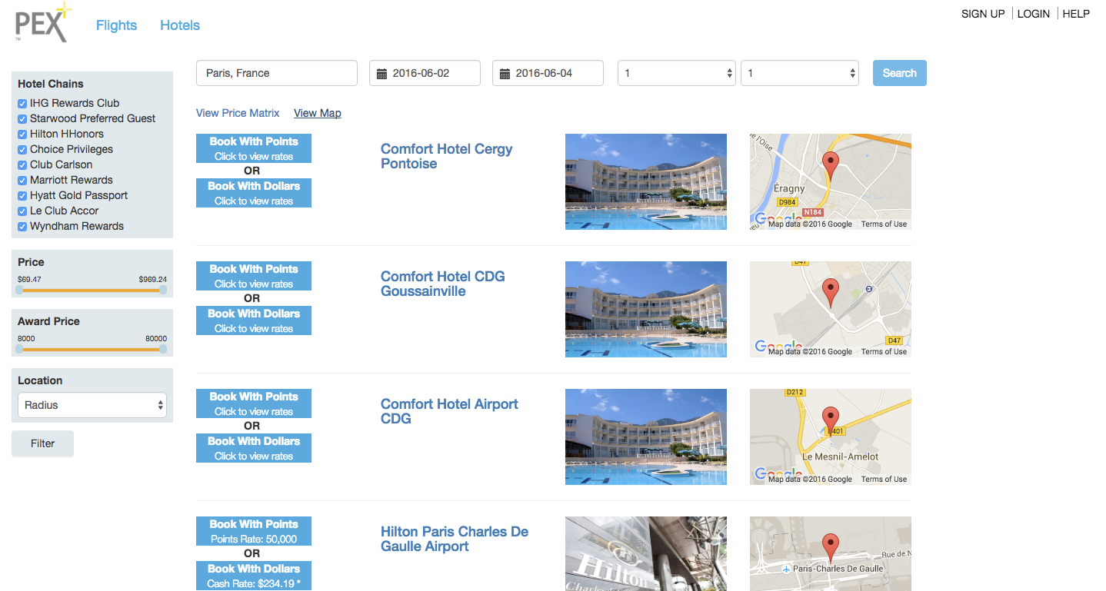Open Comfort Hotel CDG Goussainville title link
Viewport: 1106px width, 591px height.
(x=443, y=284)
